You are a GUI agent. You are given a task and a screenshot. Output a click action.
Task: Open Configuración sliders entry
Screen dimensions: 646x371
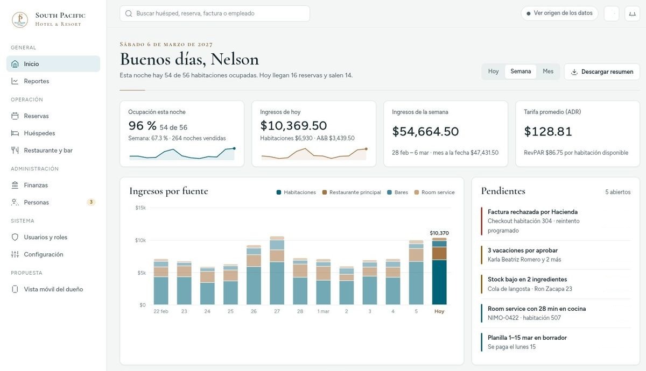click(x=53, y=254)
